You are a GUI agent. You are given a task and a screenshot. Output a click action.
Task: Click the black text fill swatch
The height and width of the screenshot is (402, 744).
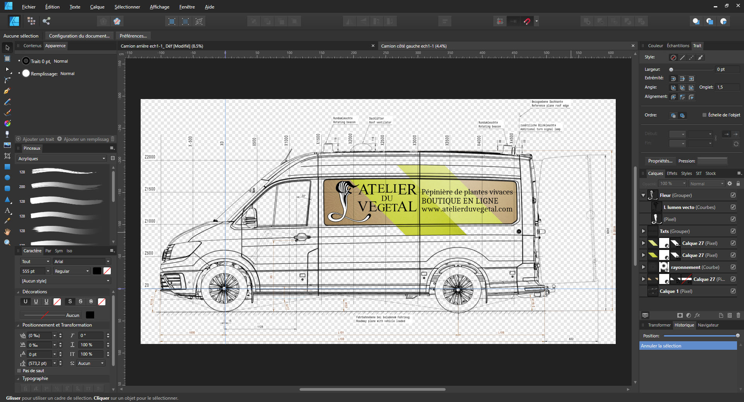click(x=97, y=271)
